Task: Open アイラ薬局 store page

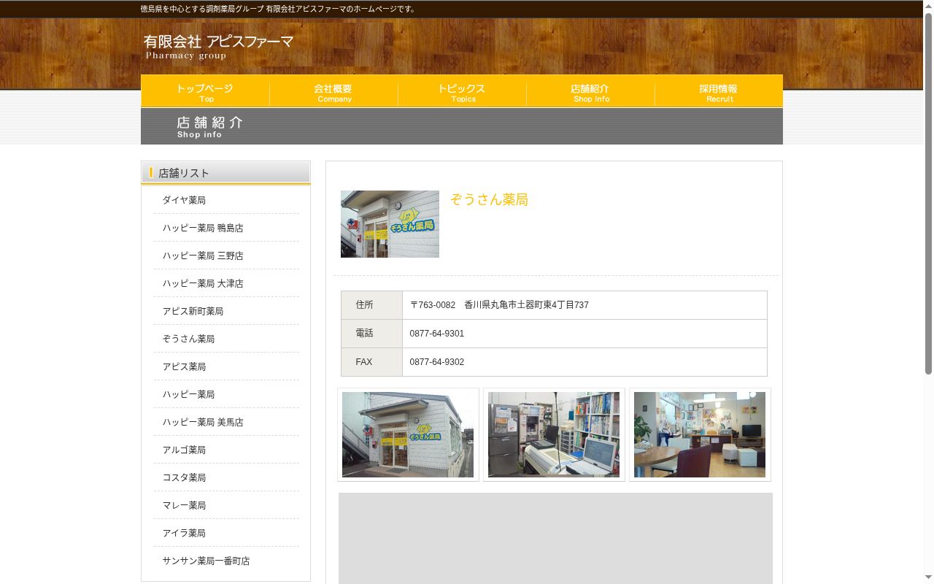Action: point(184,533)
